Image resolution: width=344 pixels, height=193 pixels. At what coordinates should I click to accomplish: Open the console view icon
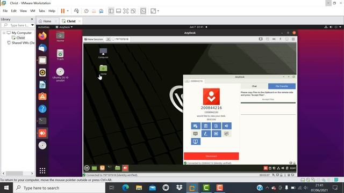[x=144, y=11]
